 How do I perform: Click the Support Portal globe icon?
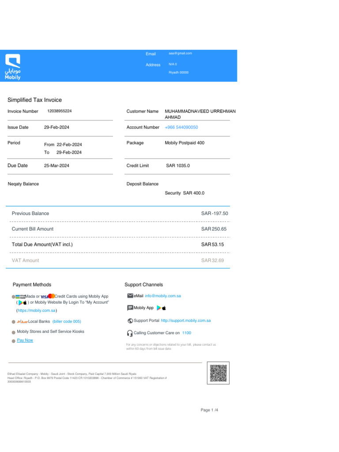(130, 320)
